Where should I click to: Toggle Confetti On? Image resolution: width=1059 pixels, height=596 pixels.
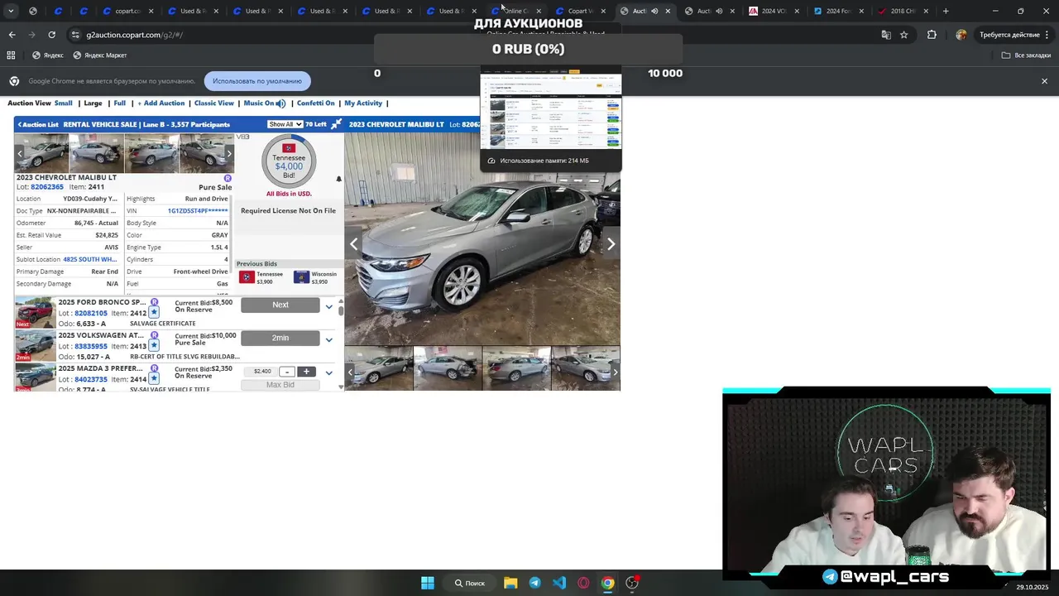pyautogui.click(x=315, y=103)
